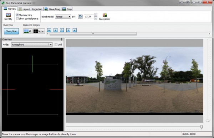Screen dimensions: 214x138
Task: Select the Gray picker tool
Action: 105,15
